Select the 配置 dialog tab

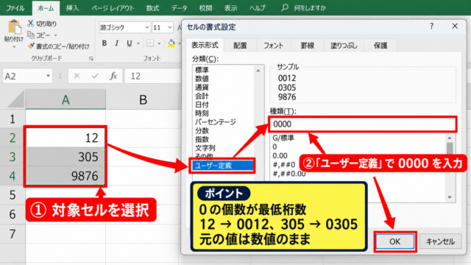point(240,46)
